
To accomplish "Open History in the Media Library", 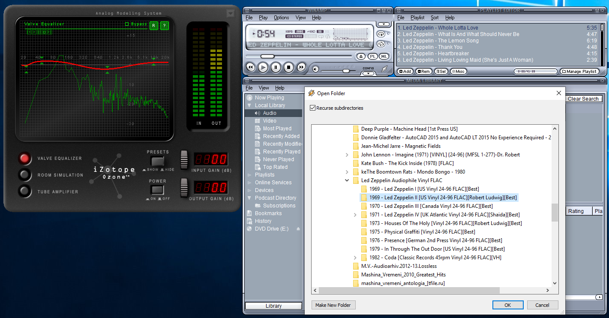I will click(263, 221).
